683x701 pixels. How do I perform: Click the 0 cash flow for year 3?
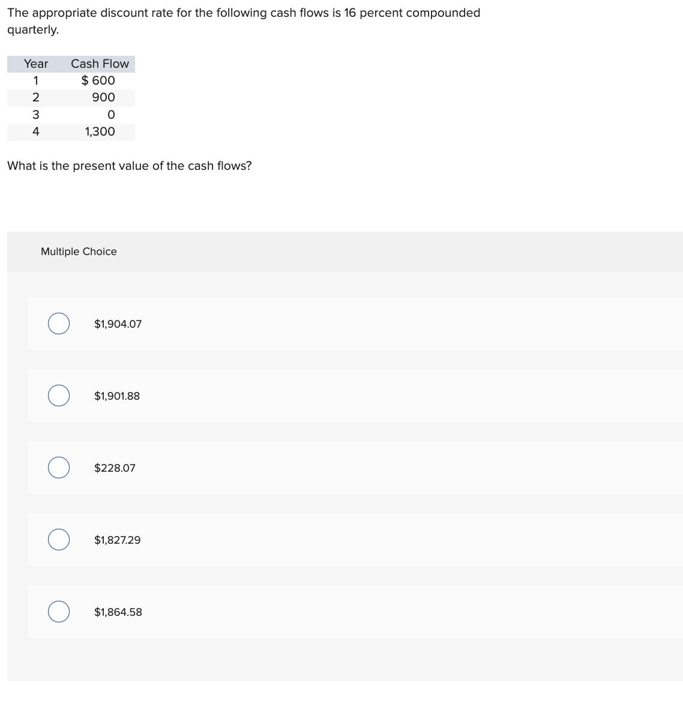(111, 115)
